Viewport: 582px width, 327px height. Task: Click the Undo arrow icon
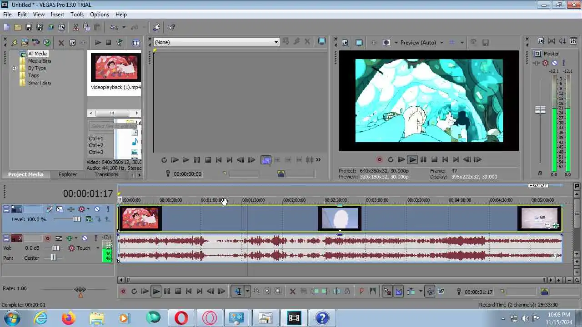(114, 27)
